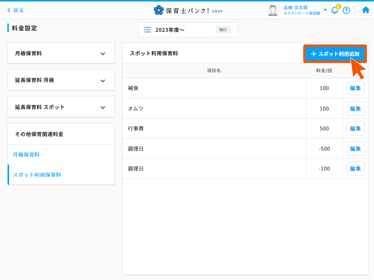Image resolution: width=374 pixels, height=280 pixels.
Task: Click the home icon in header
Action: point(366,10)
